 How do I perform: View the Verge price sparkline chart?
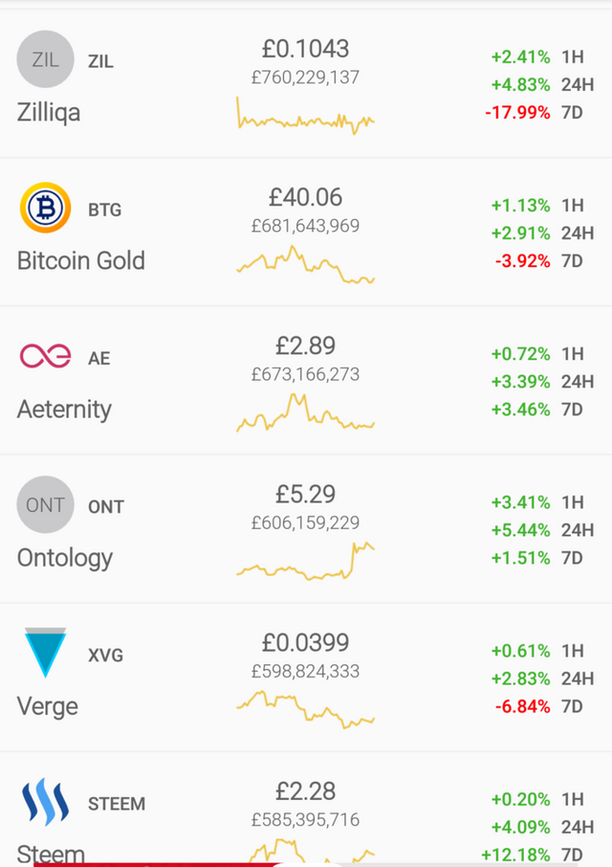[305, 709]
